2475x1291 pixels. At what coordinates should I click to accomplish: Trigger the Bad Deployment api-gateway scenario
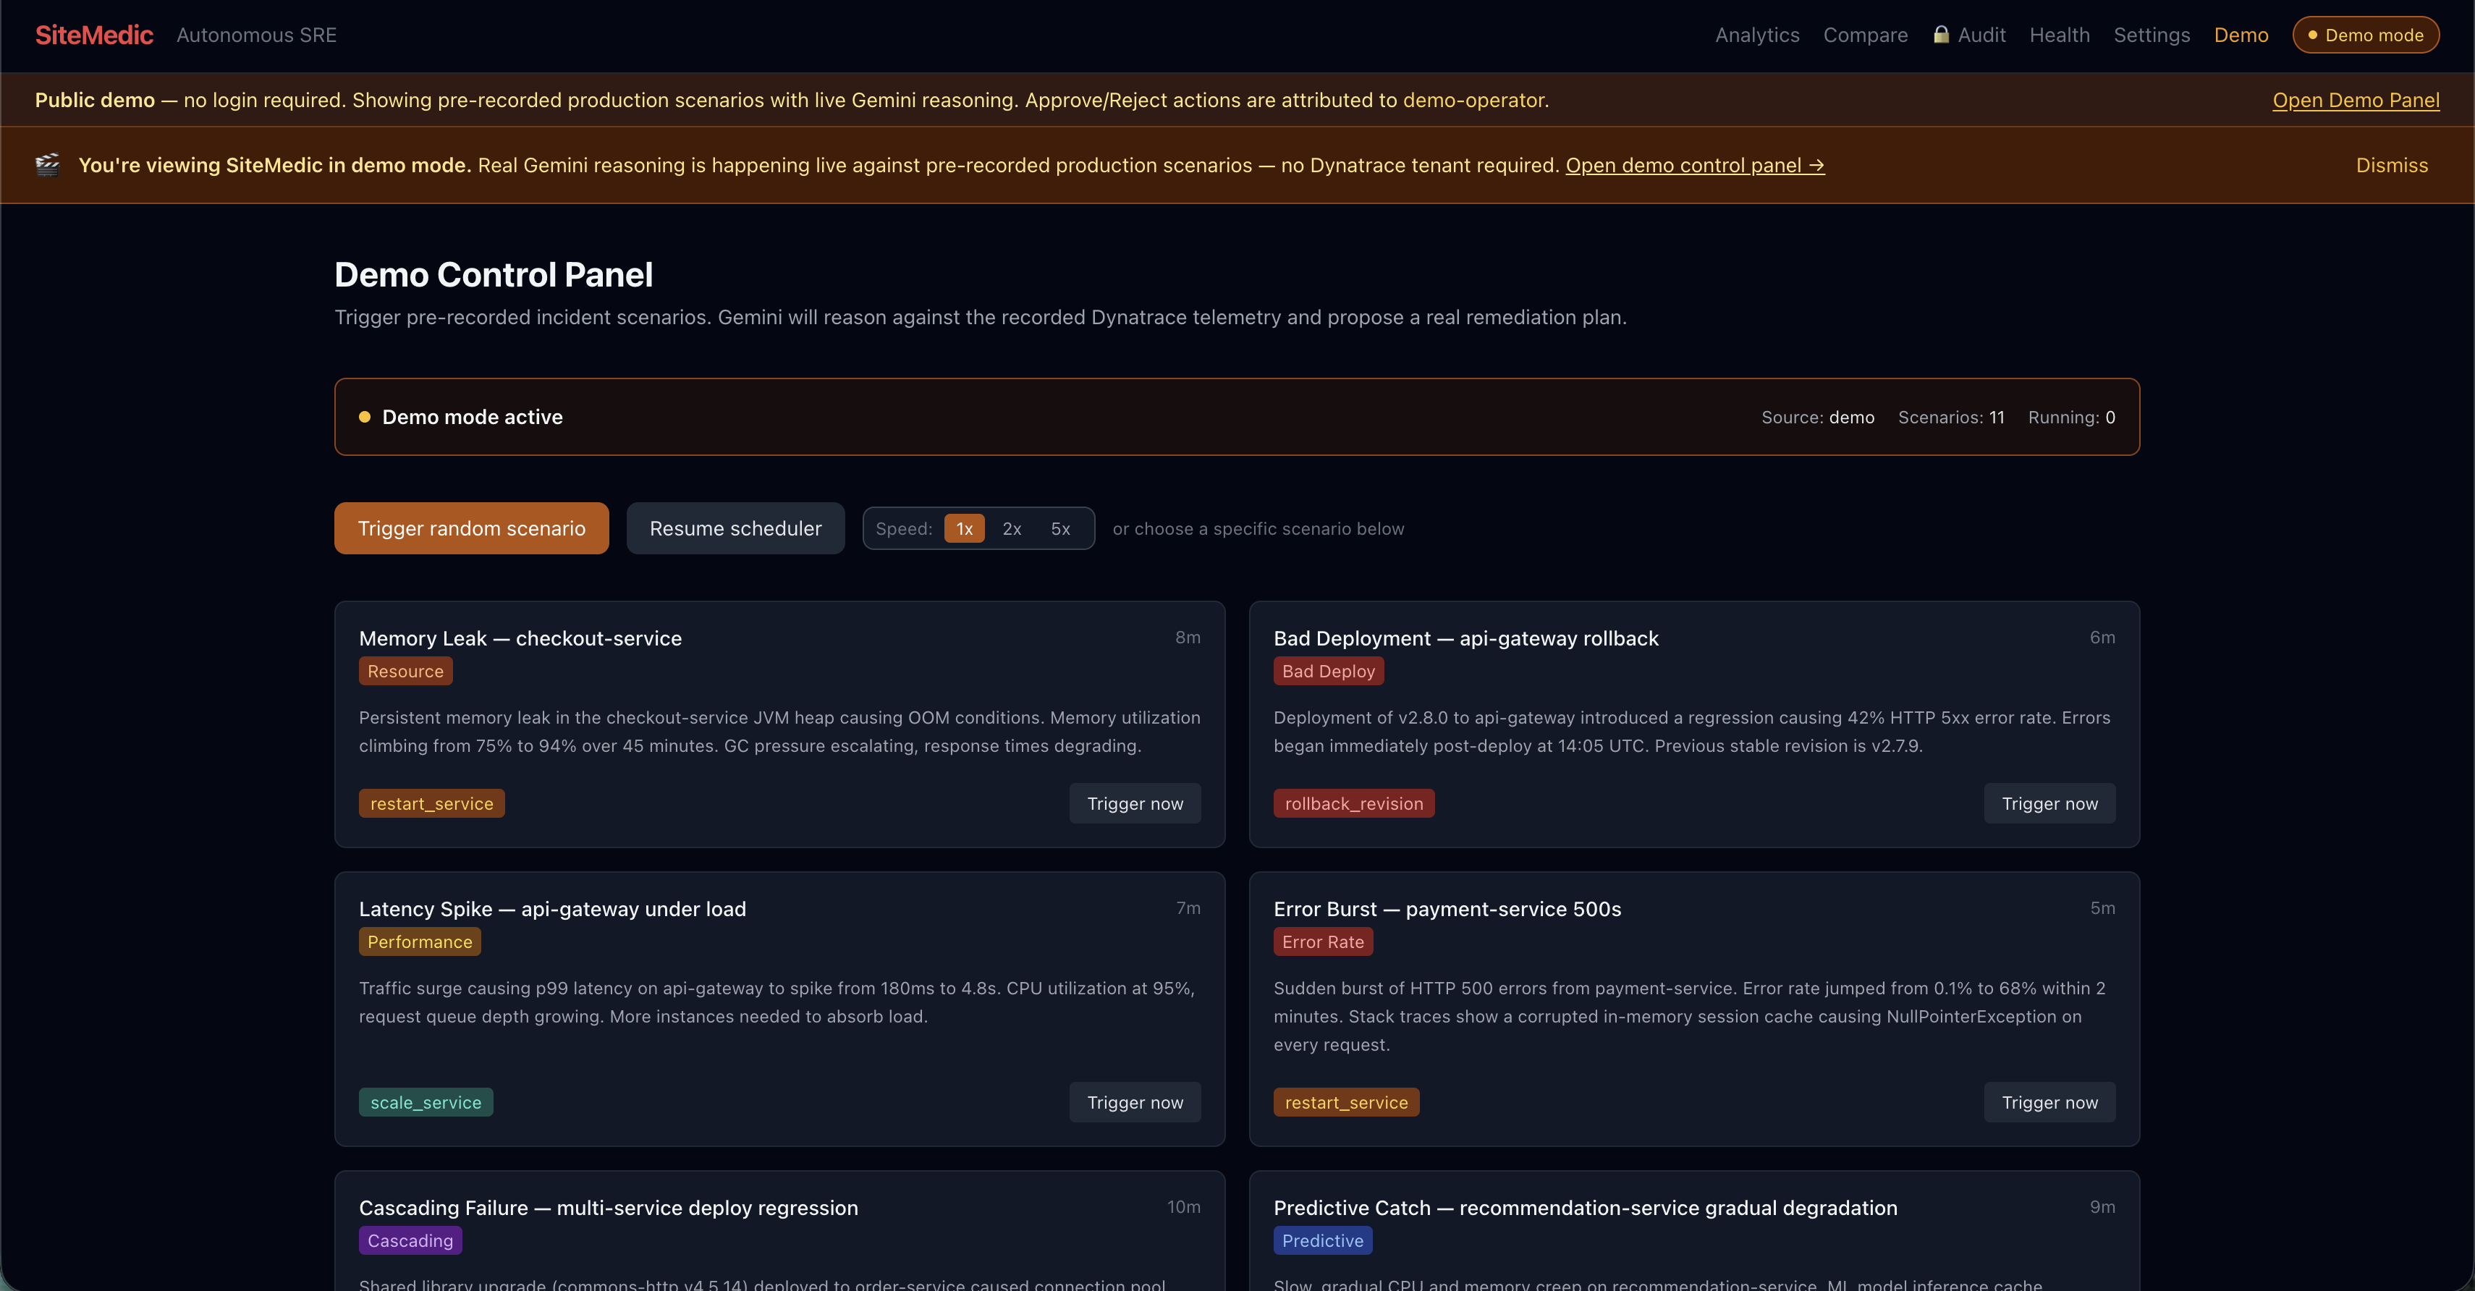(2049, 803)
